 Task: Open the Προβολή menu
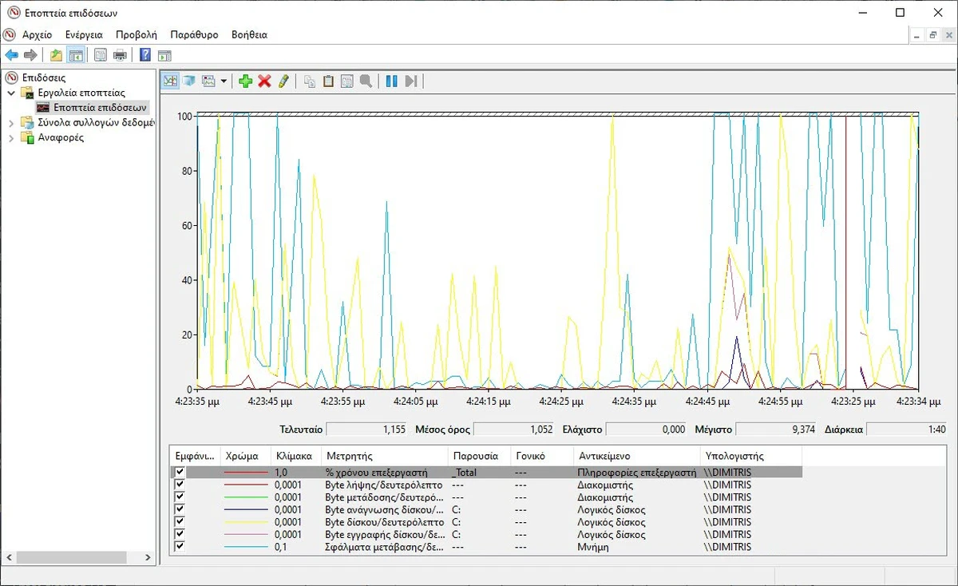[136, 34]
